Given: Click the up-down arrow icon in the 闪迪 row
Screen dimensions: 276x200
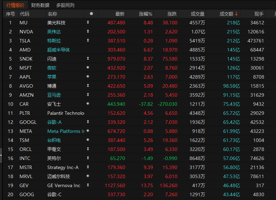Looking at the screenshot, I should [x=88, y=58].
